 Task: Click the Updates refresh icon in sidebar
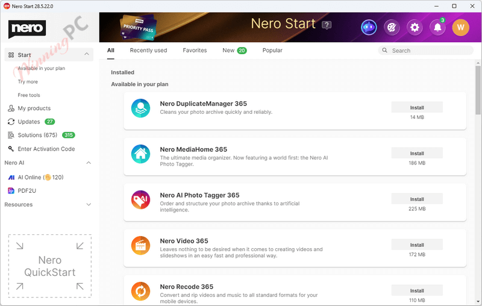point(11,122)
